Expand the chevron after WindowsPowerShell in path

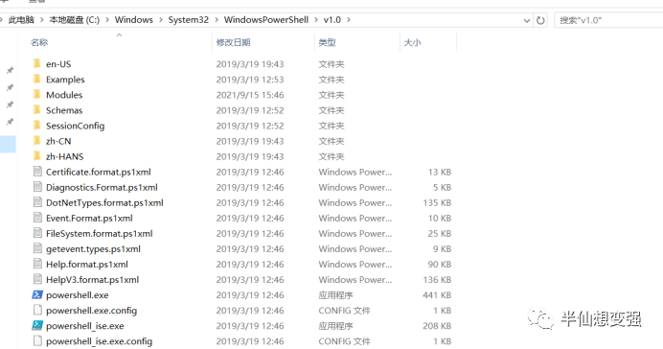click(x=316, y=20)
